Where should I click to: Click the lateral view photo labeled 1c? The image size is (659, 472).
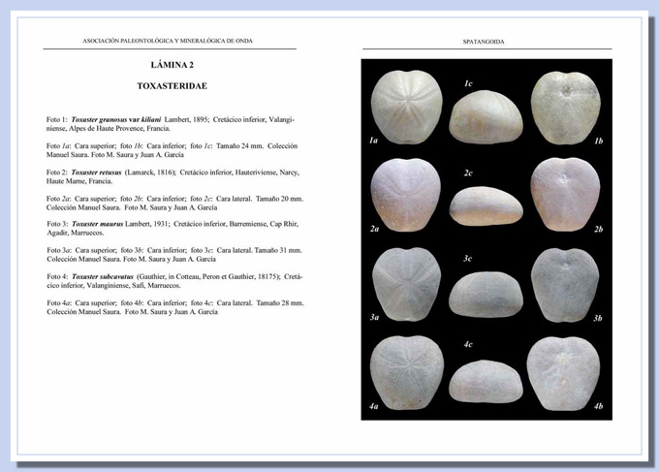point(486,117)
